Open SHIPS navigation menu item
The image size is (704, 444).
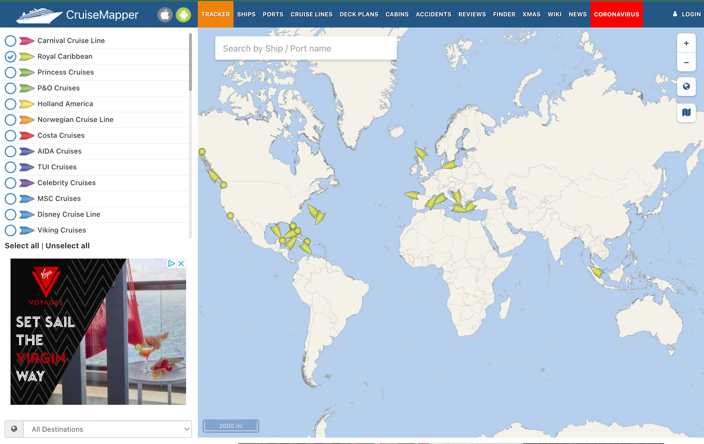(246, 14)
